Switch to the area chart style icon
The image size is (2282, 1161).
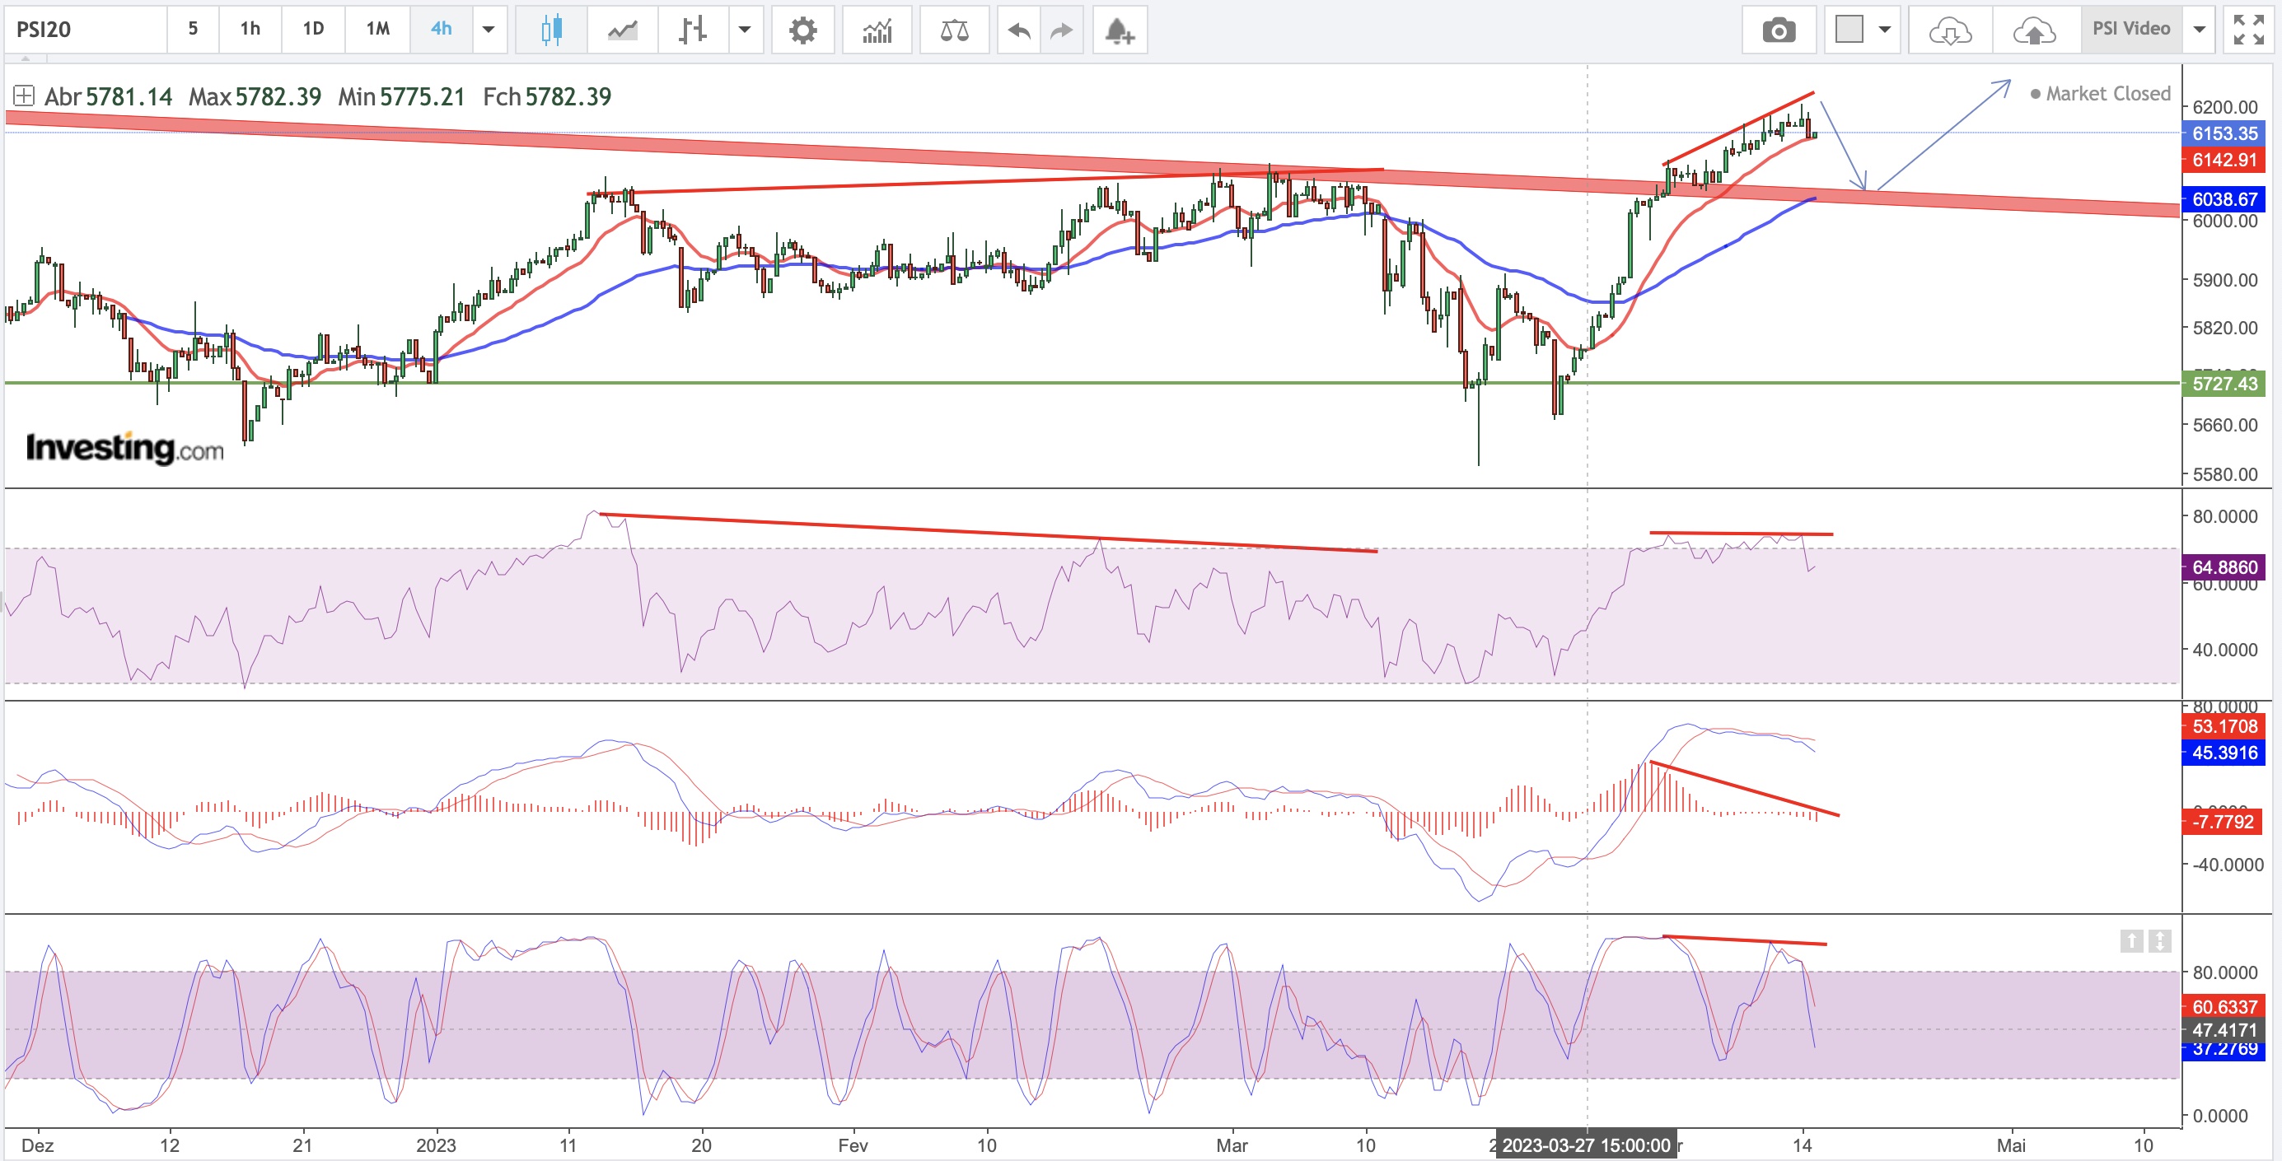click(x=622, y=30)
